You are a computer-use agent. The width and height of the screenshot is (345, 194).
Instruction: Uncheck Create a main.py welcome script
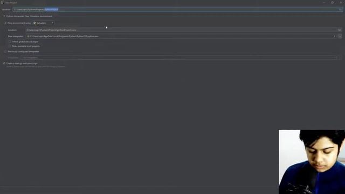click(4, 64)
